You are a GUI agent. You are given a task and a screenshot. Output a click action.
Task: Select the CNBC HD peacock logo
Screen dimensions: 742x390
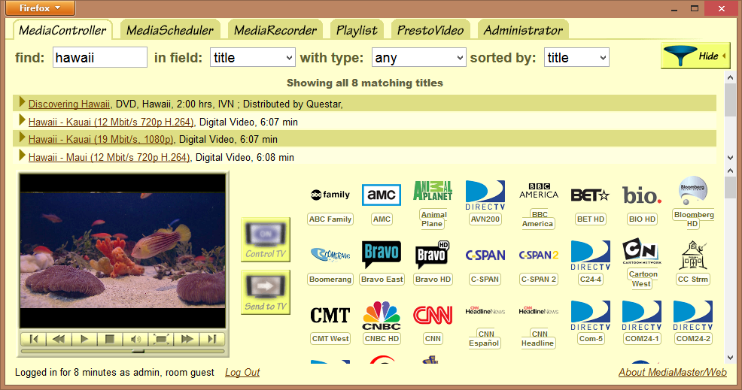click(382, 316)
